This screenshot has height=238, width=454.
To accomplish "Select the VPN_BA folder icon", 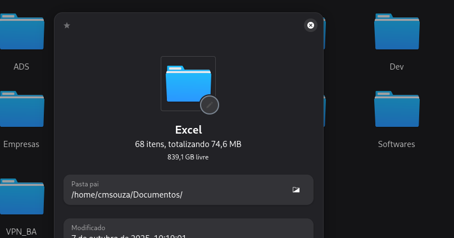I will click(x=21, y=198).
